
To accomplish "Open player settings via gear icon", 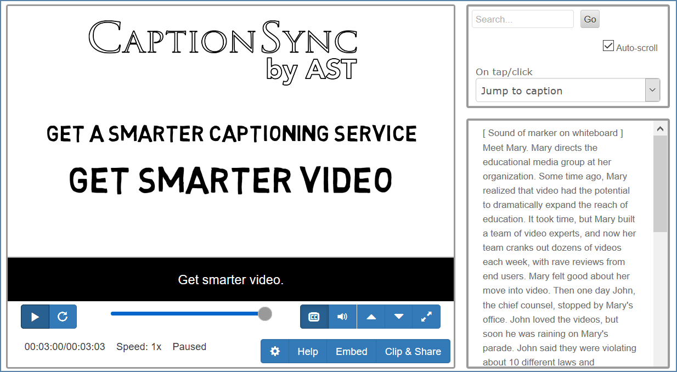I will click(274, 351).
